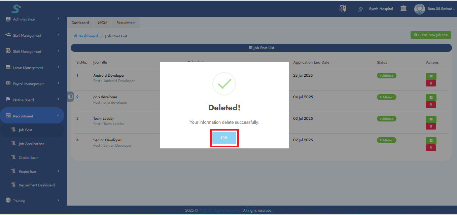Click the translate language icon in header
This screenshot has height=215, width=457.
coord(343,9)
